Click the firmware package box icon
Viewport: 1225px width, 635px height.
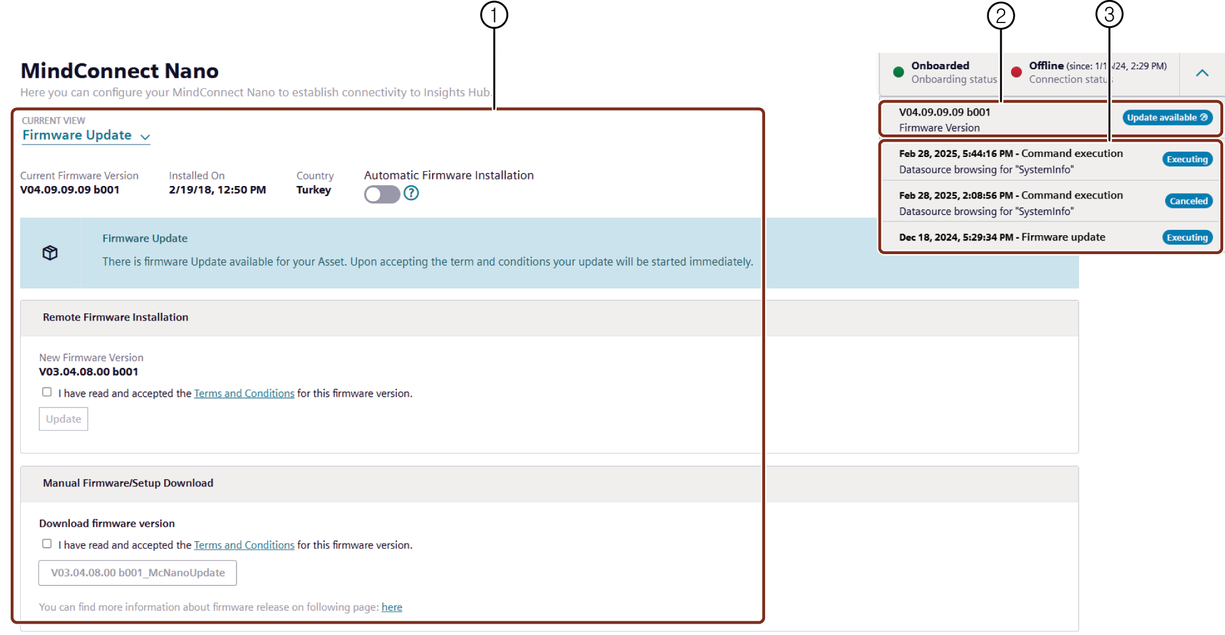[x=50, y=253]
